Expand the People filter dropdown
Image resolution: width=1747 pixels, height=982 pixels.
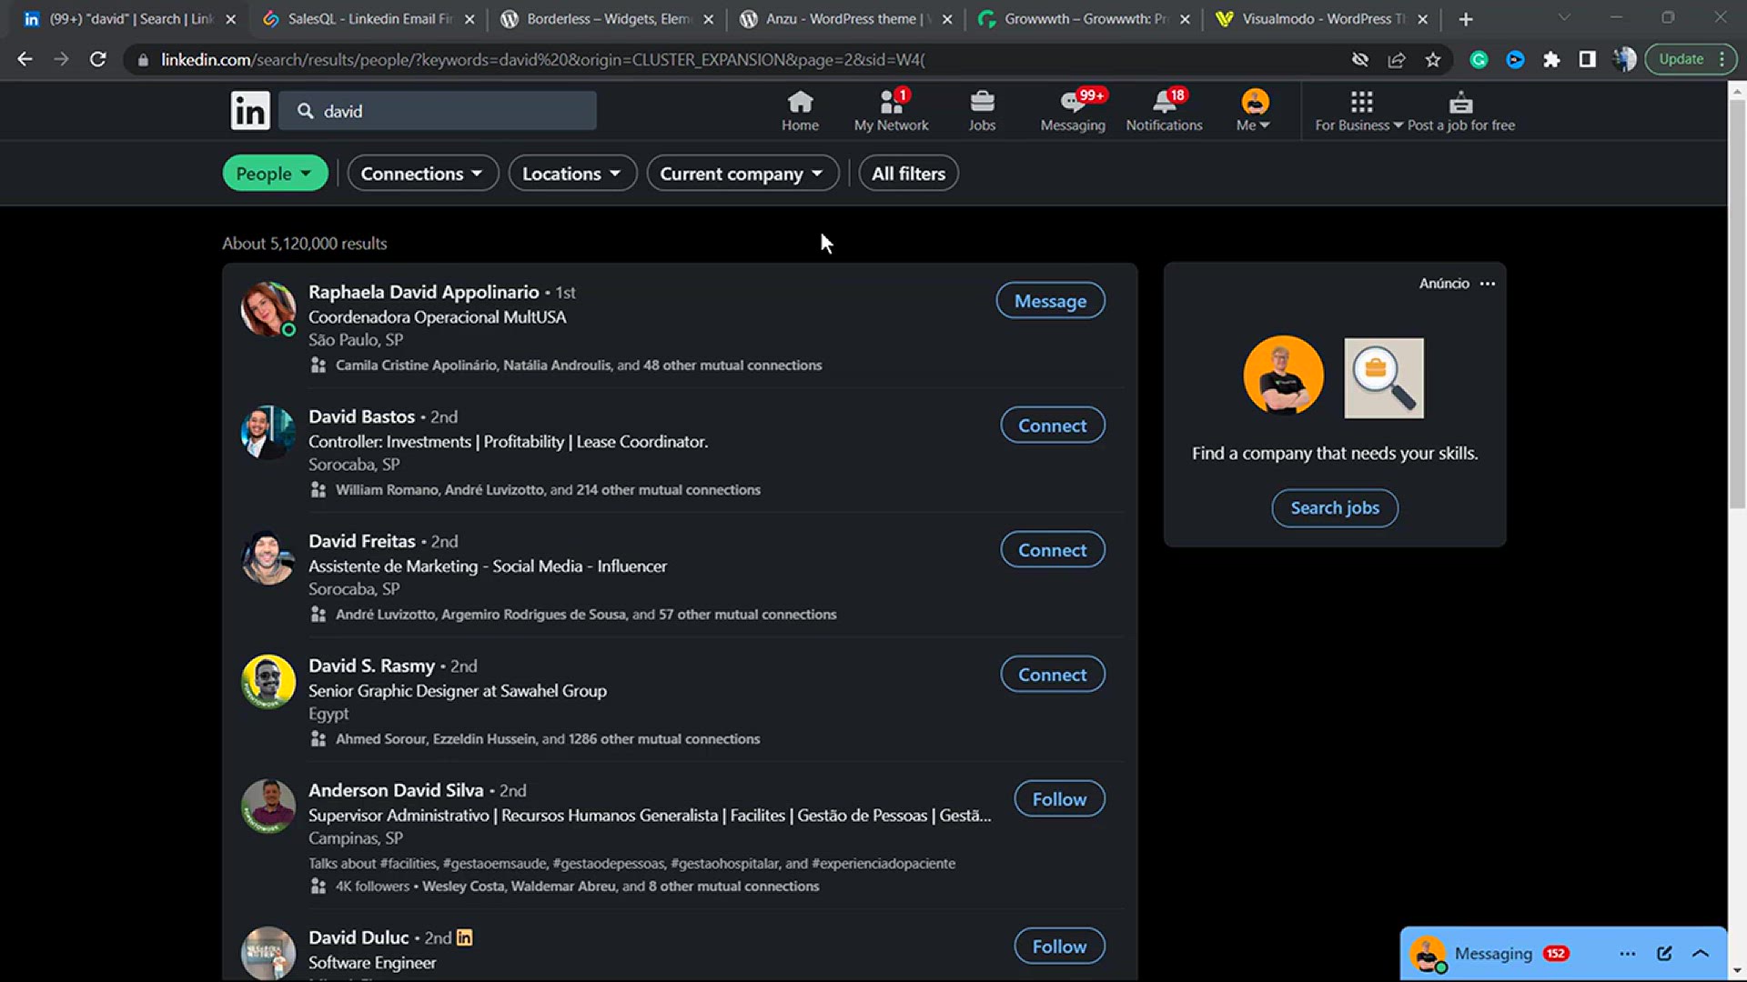click(x=275, y=174)
